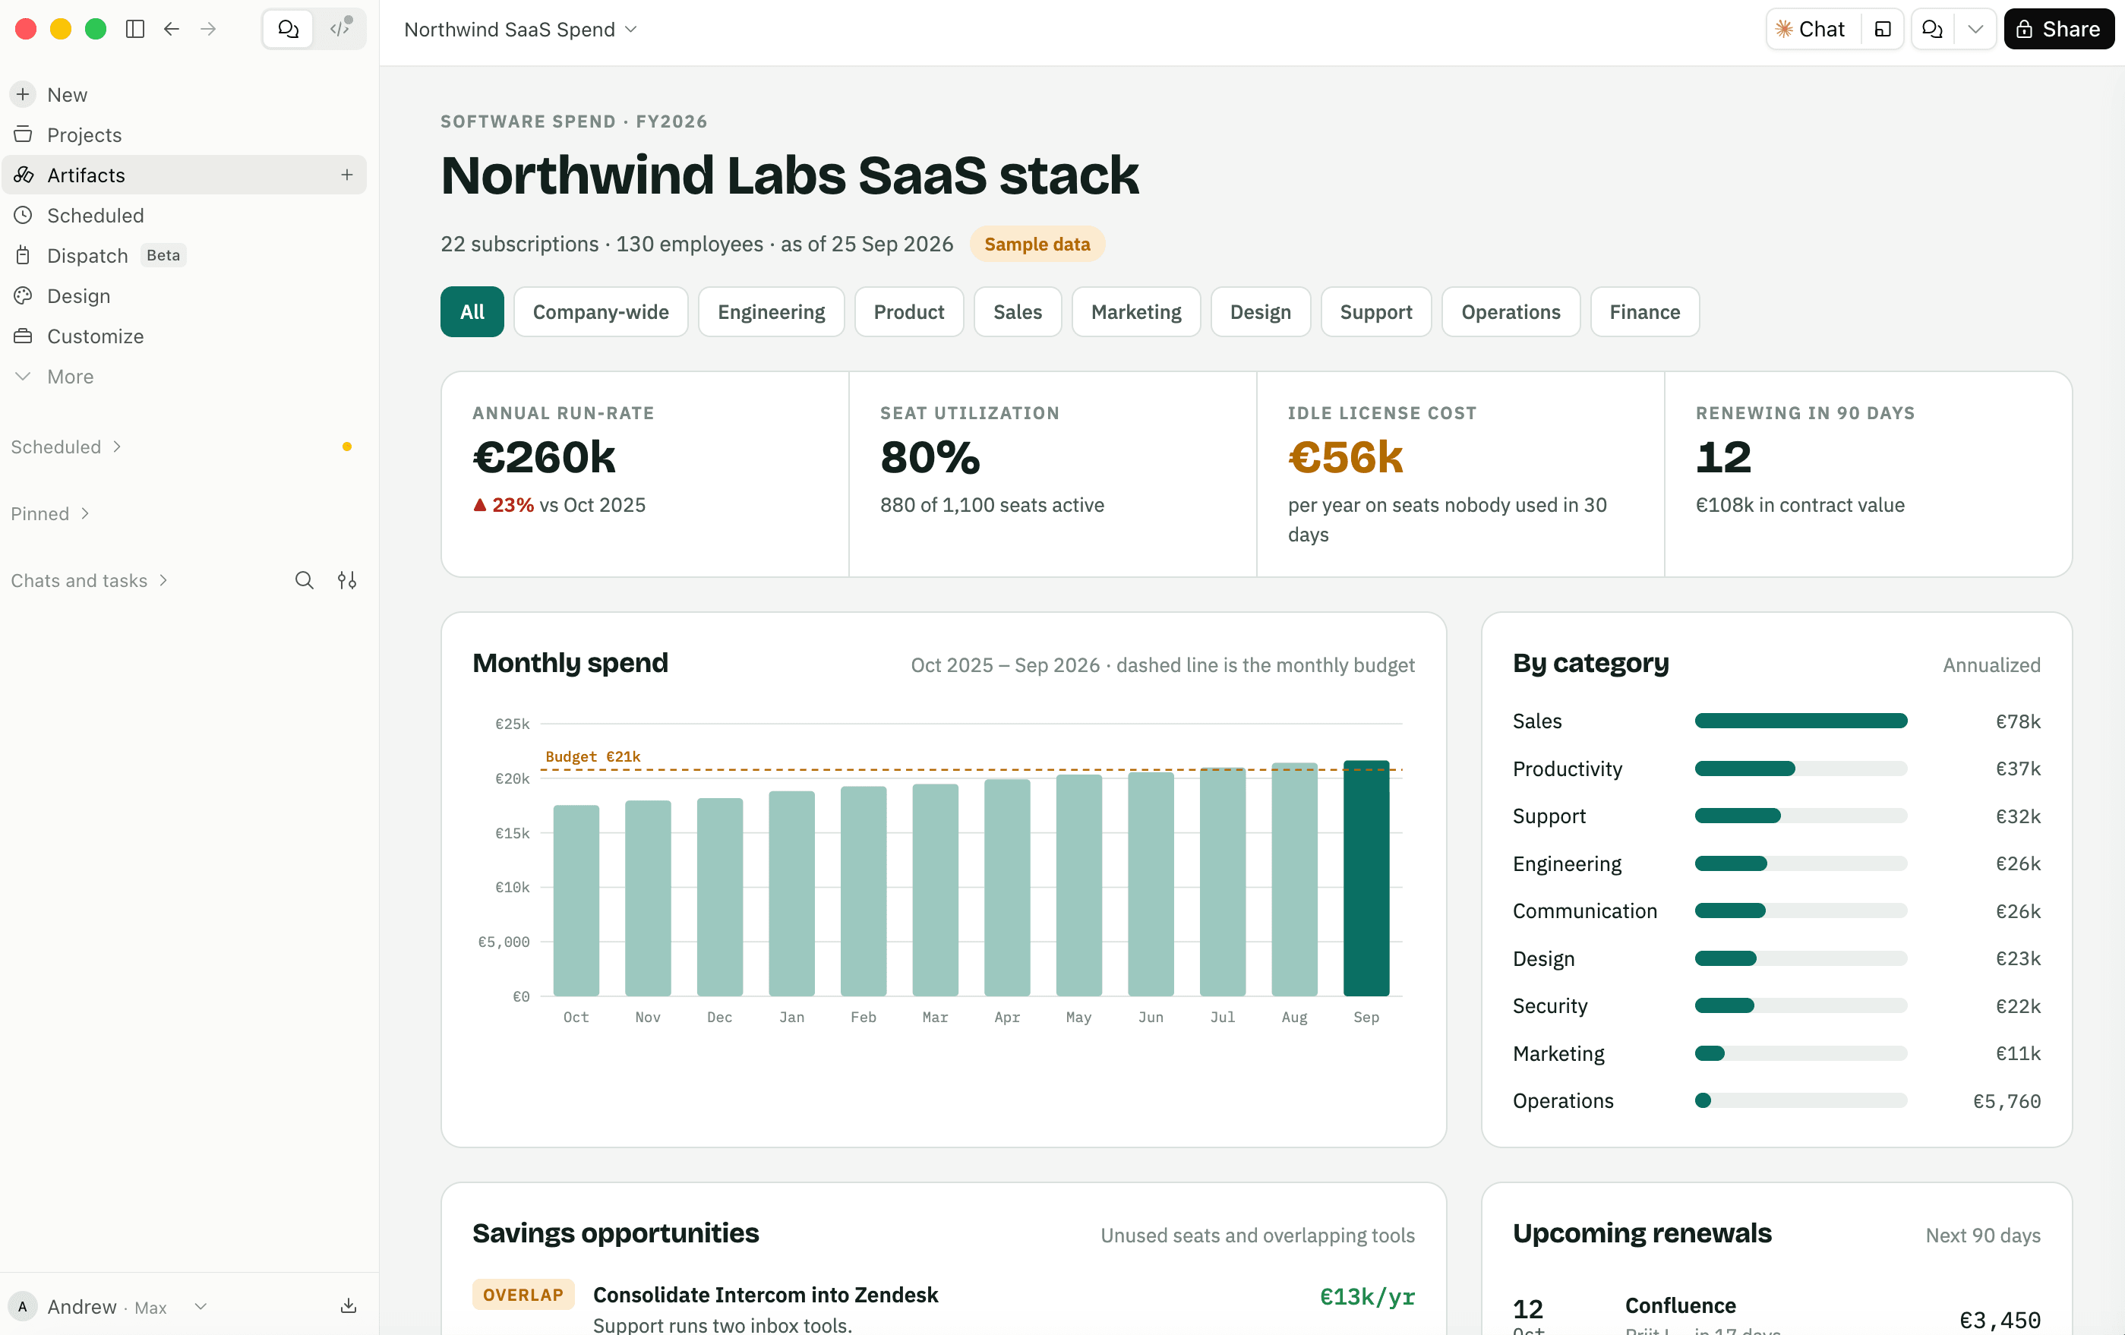Expand the More section in sidebar
The height and width of the screenshot is (1335, 2125).
(184, 377)
